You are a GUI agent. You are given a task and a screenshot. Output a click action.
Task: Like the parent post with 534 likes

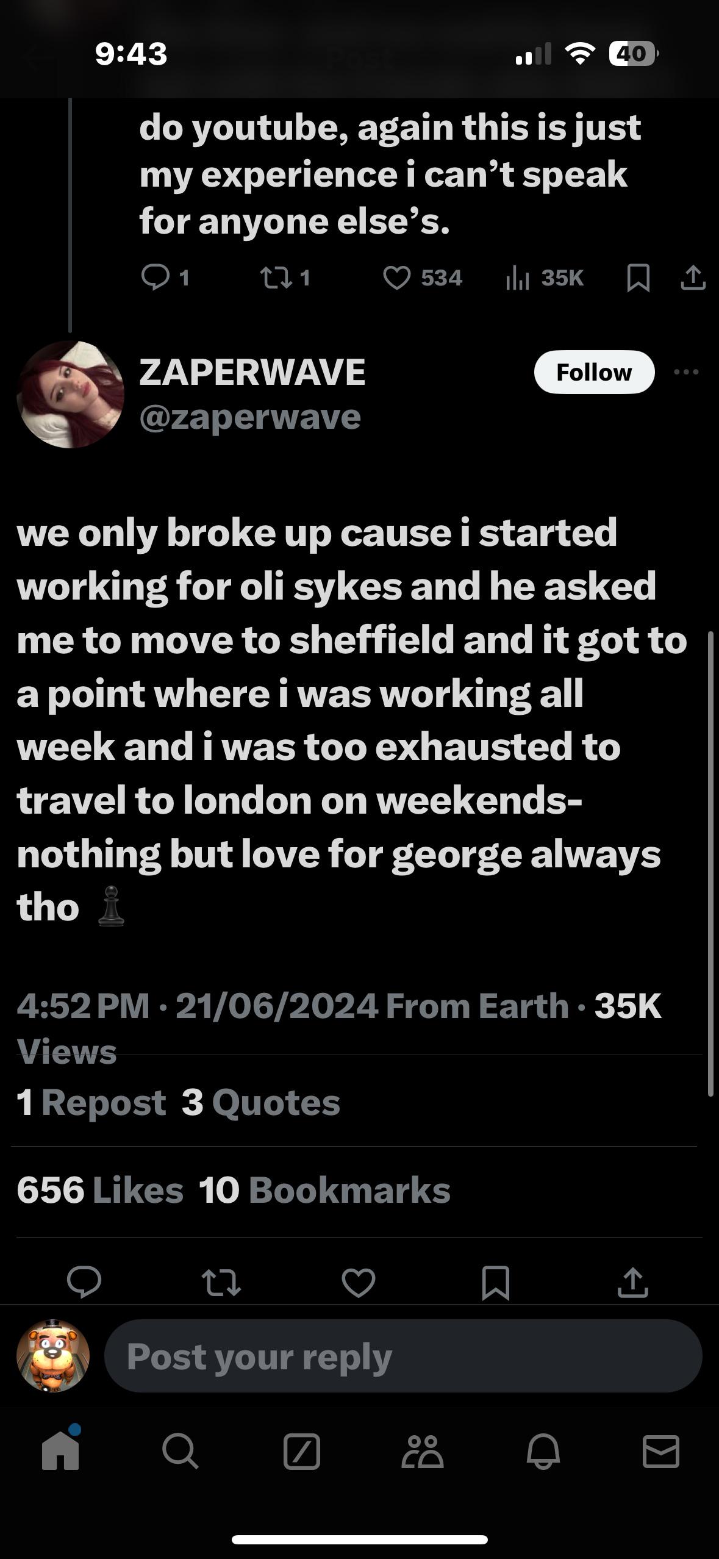point(396,278)
